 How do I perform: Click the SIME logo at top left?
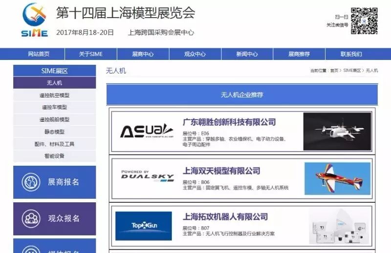point(34,20)
